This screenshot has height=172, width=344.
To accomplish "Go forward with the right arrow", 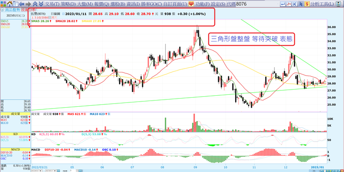I will click(28, 4).
